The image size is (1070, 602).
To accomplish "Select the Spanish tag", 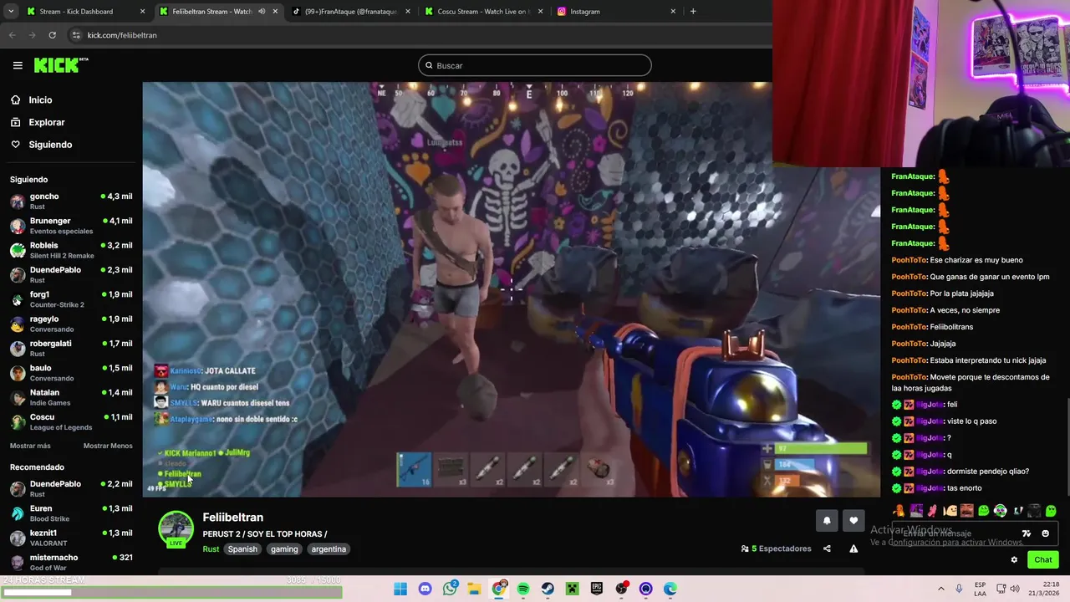I will point(242,549).
